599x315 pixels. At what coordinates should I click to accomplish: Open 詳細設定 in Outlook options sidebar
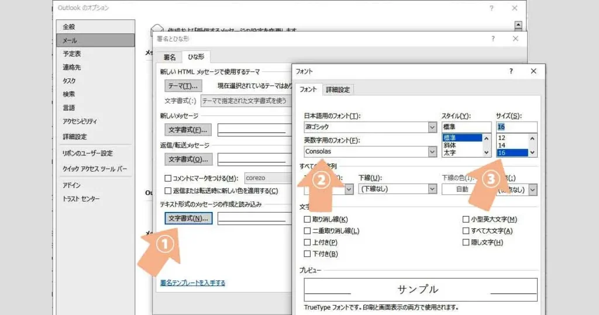(x=95, y=136)
